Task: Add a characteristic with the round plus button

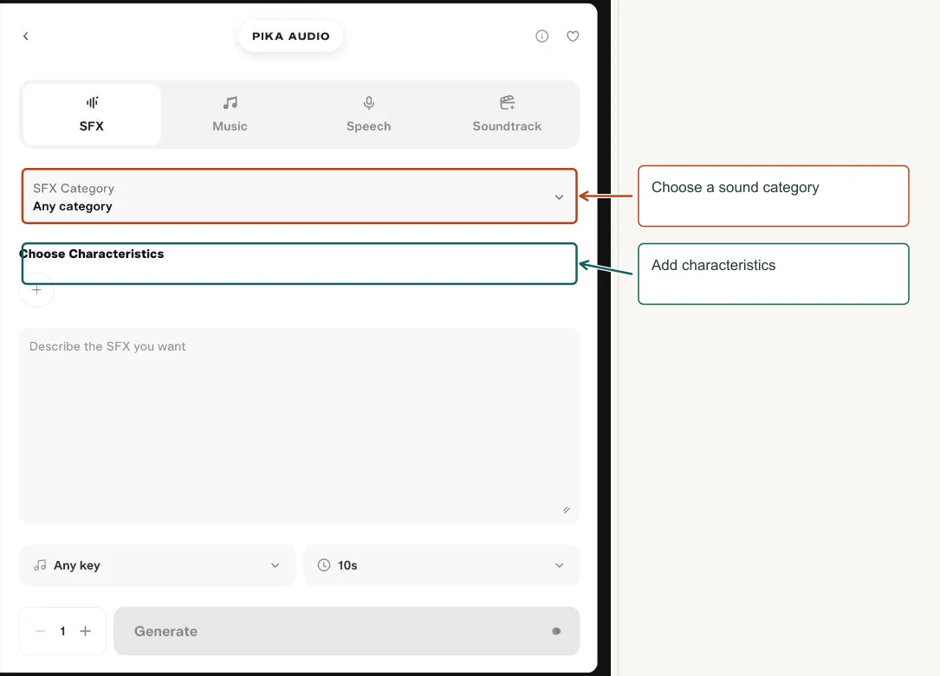Action: coord(36,290)
